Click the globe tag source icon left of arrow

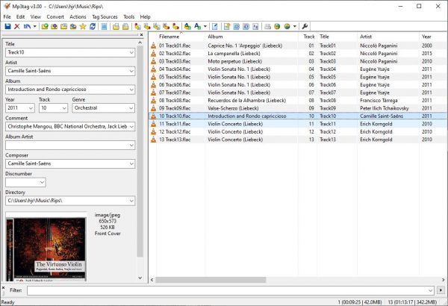[x=287, y=27]
